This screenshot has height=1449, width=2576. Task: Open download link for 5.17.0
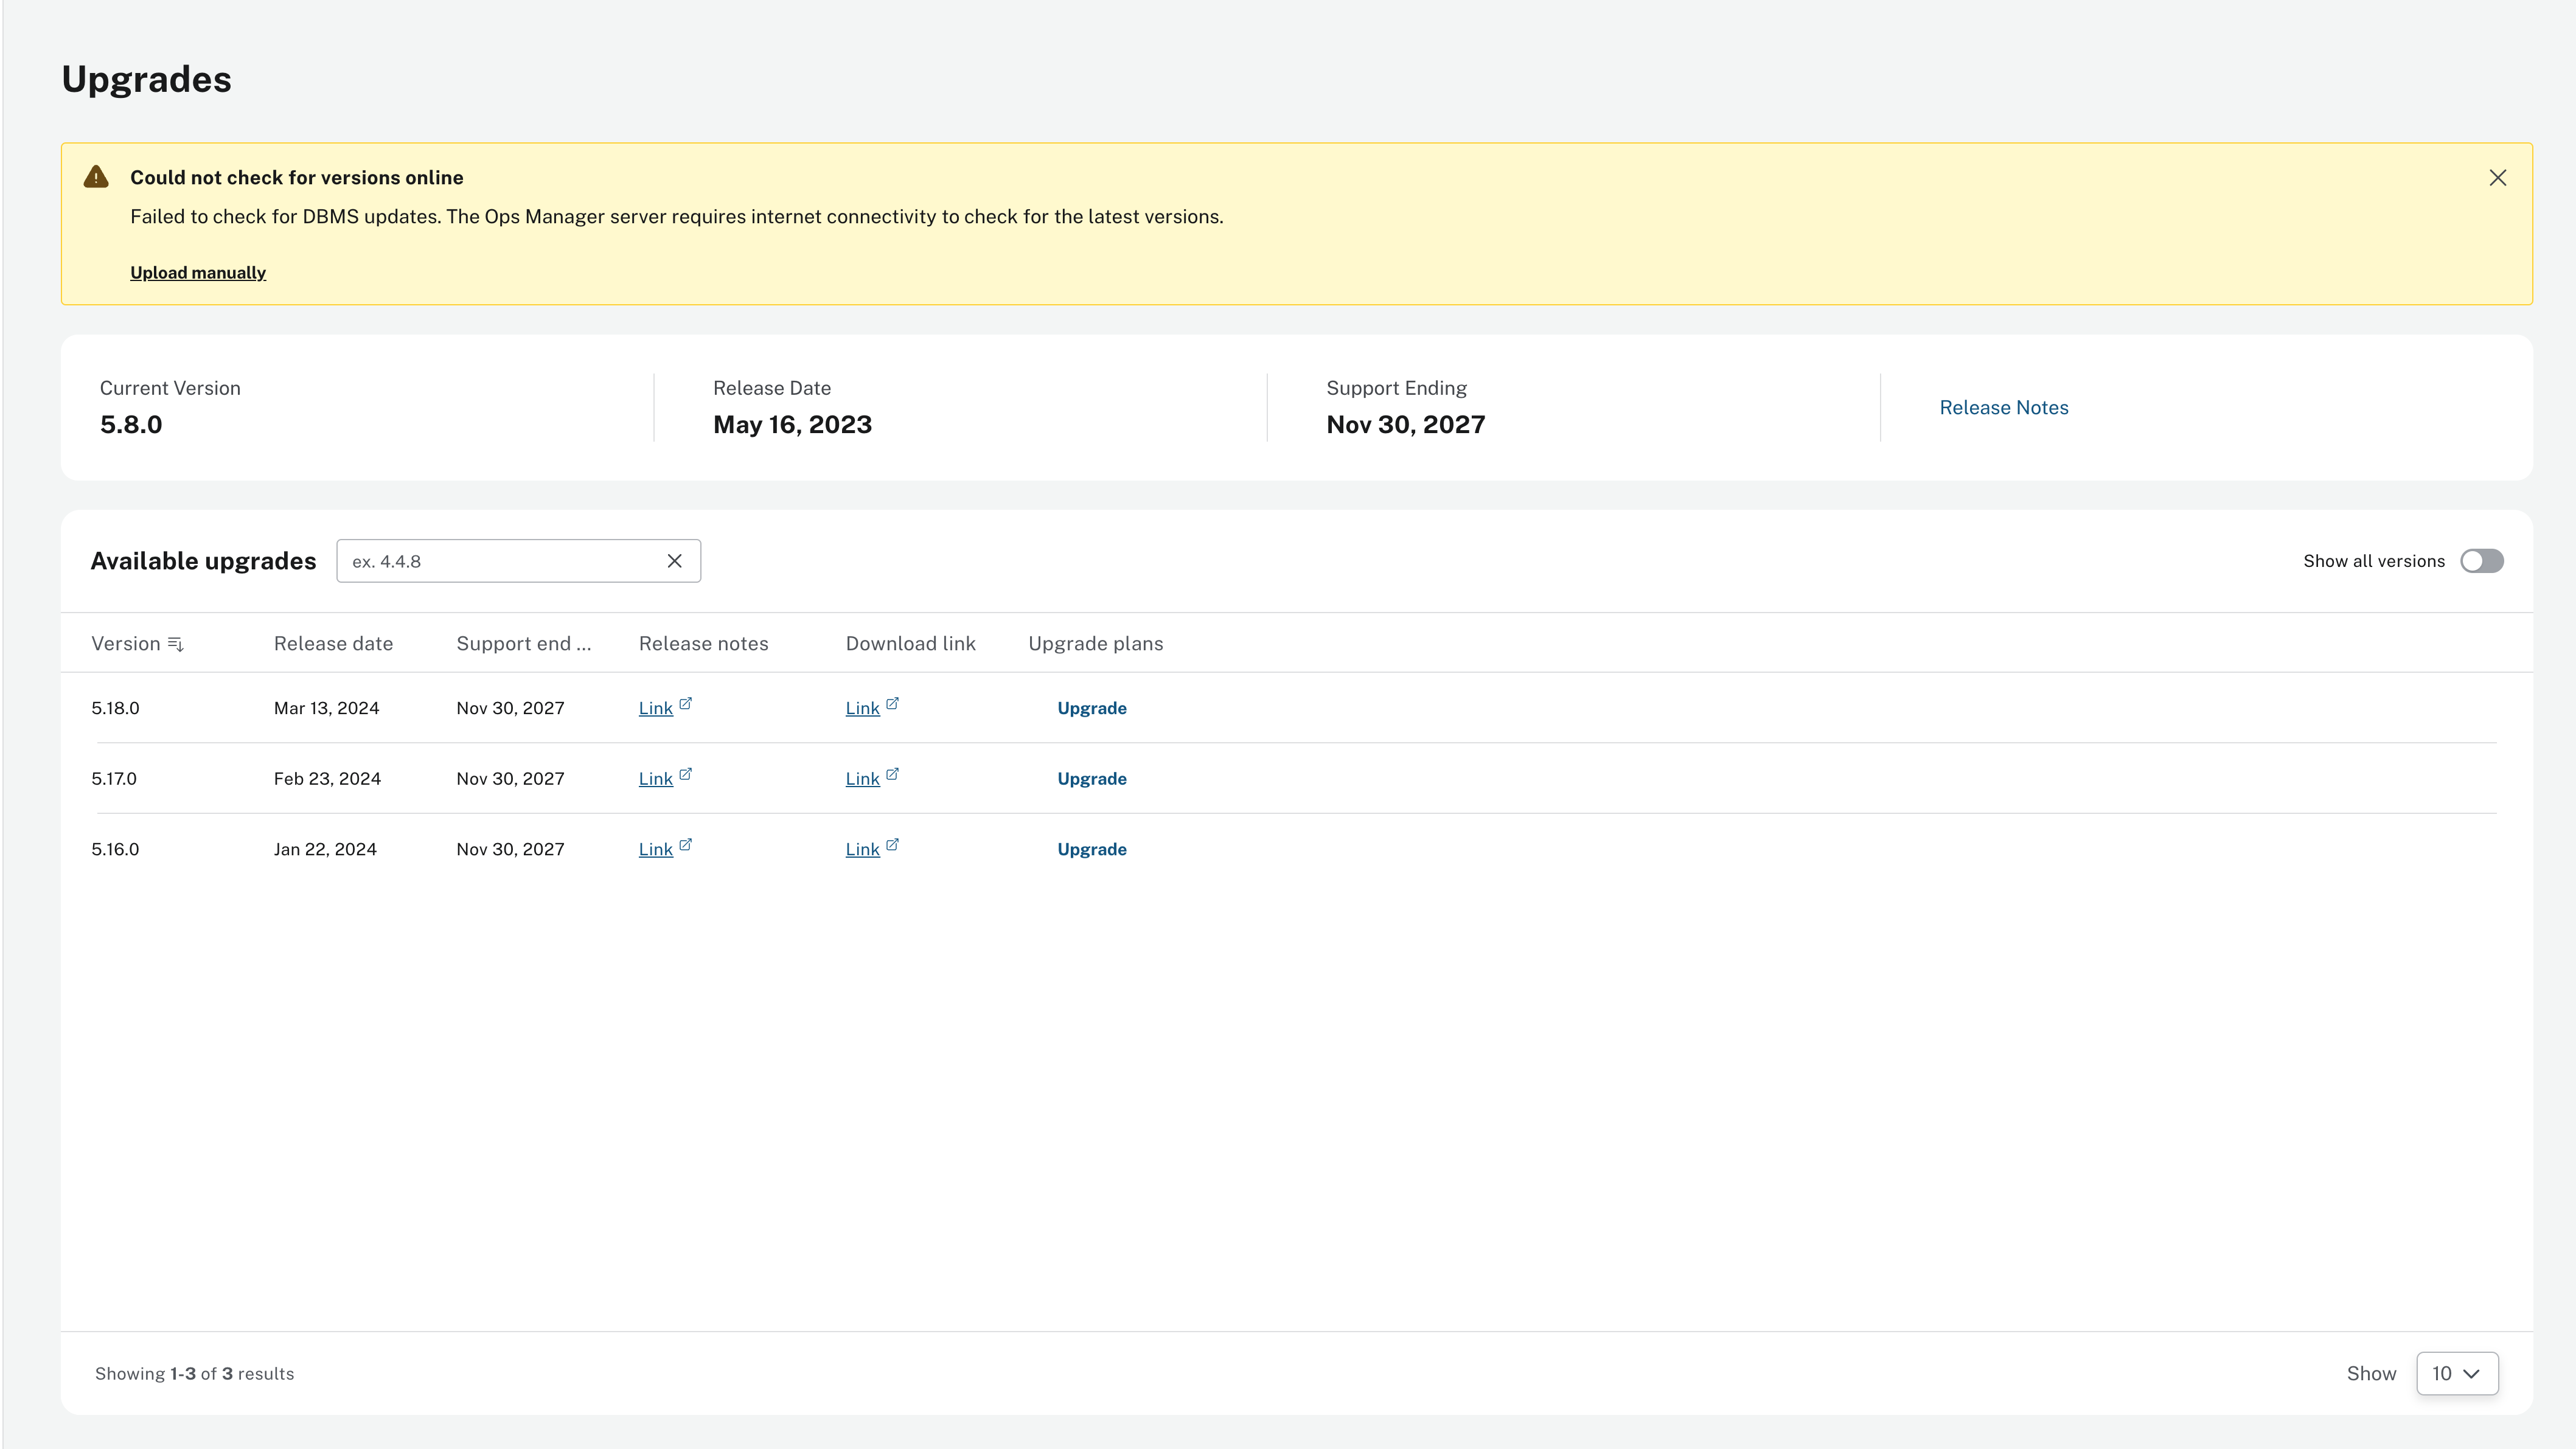click(863, 779)
